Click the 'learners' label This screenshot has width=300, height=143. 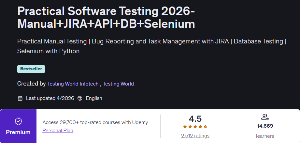(265, 136)
